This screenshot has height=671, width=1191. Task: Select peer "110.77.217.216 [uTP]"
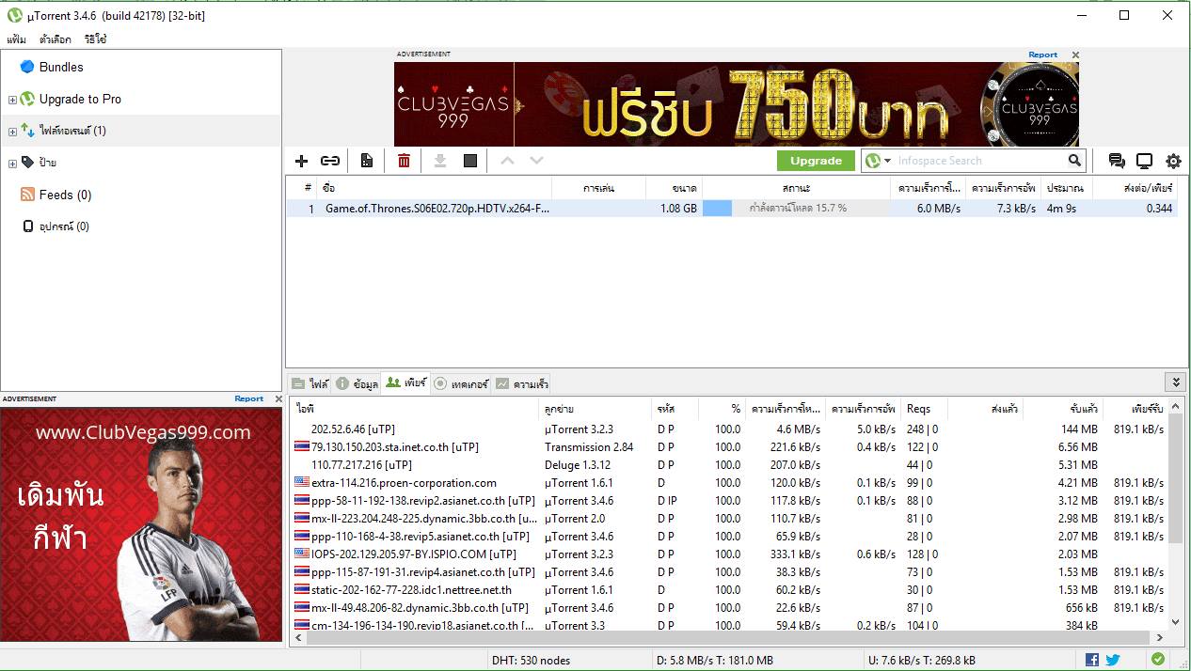point(361,465)
